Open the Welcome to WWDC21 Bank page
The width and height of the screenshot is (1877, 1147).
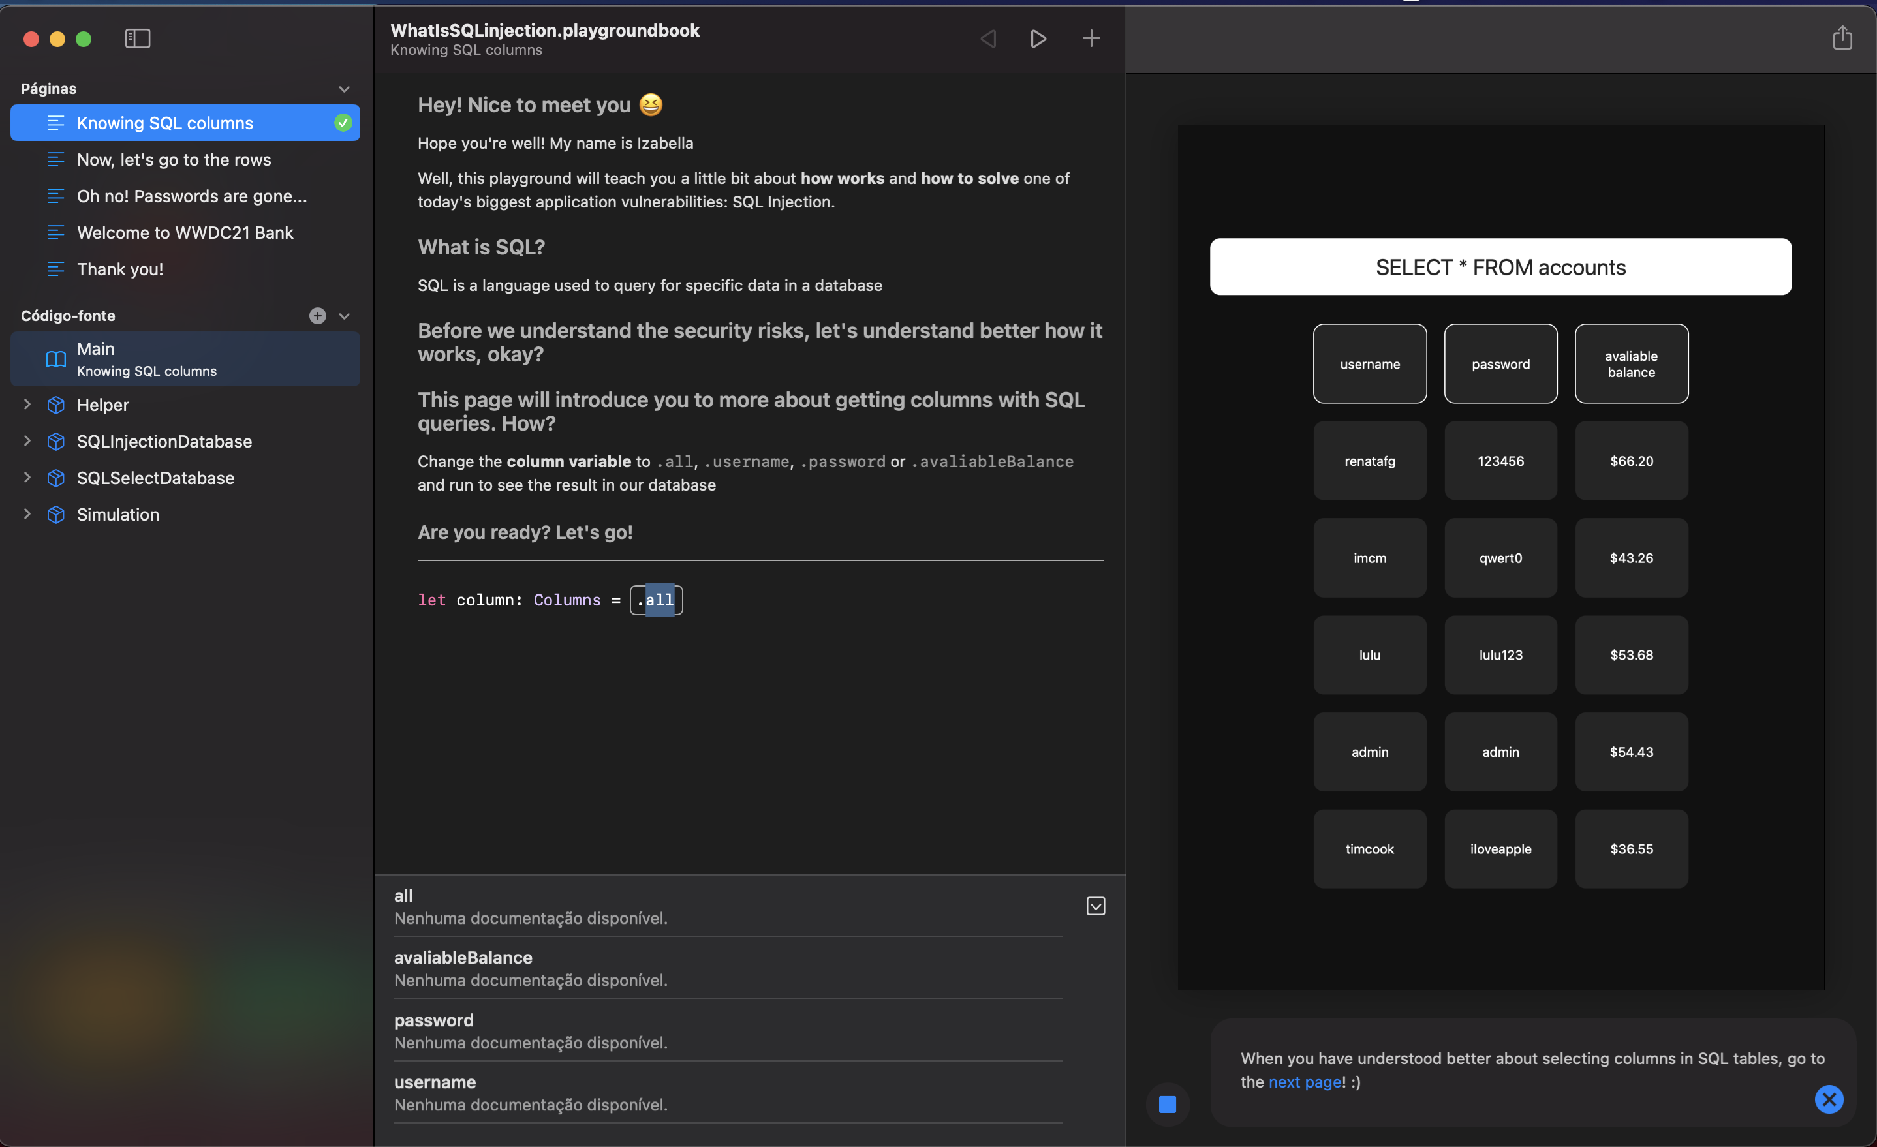(184, 232)
